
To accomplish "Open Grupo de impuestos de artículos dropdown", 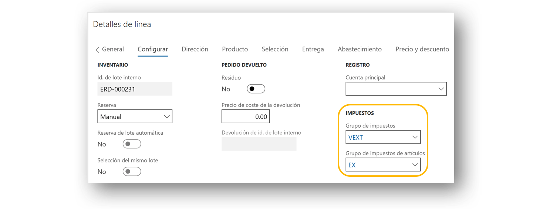I will 383,165.
